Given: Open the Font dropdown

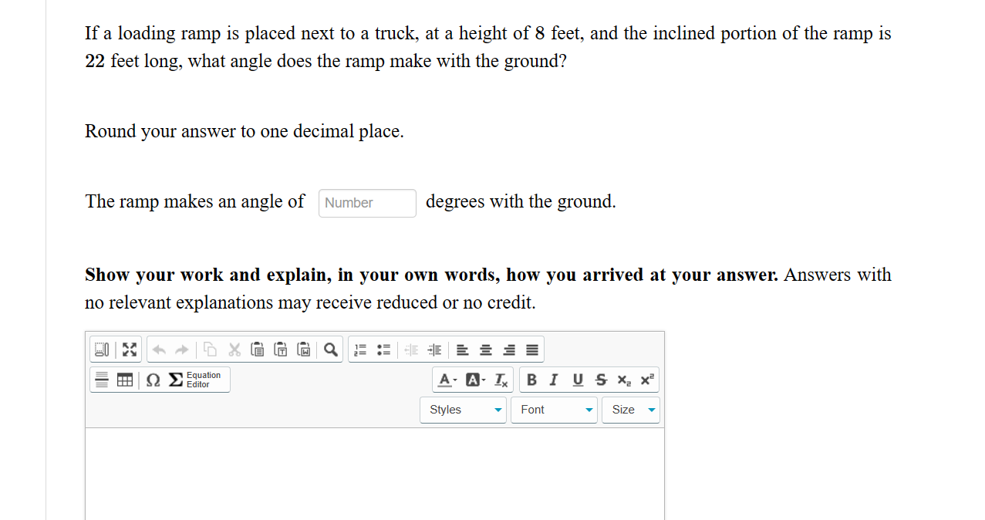Looking at the screenshot, I should pos(554,410).
